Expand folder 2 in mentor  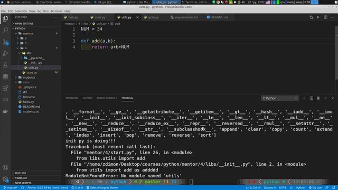[25, 39]
